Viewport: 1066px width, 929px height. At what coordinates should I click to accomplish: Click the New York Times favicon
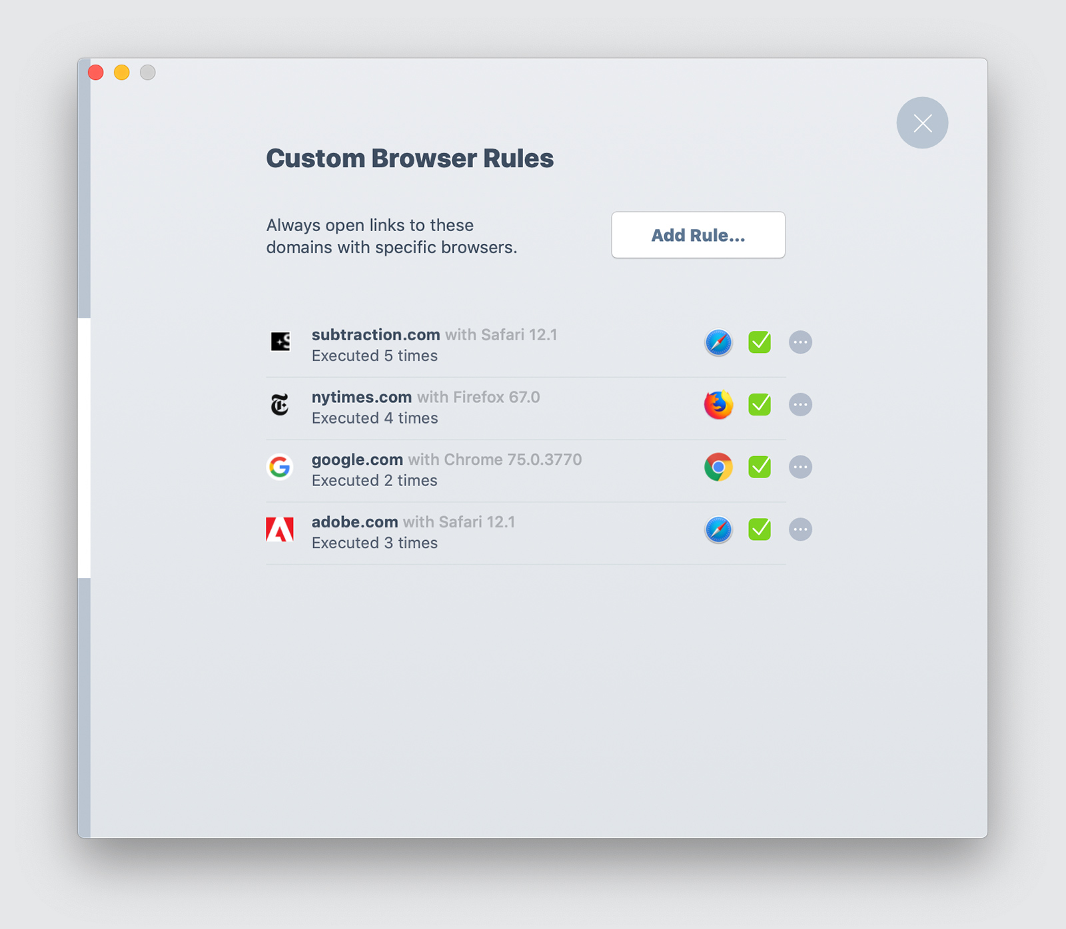click(x=280, y=405)
